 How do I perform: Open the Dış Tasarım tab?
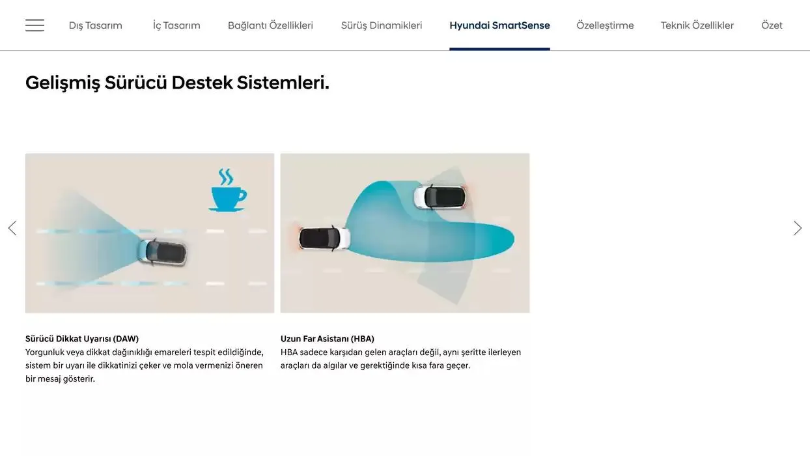(x=96, y=25)
